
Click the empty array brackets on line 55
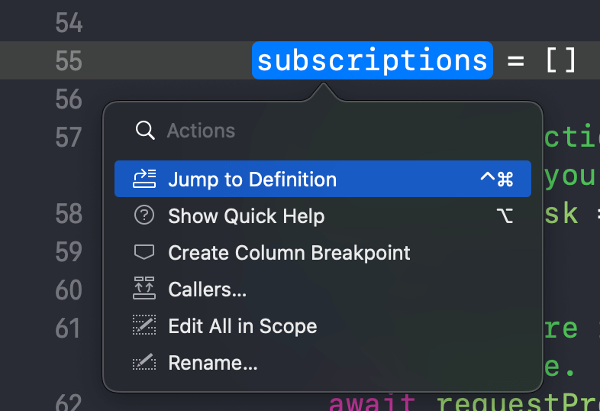pos(561,60)
